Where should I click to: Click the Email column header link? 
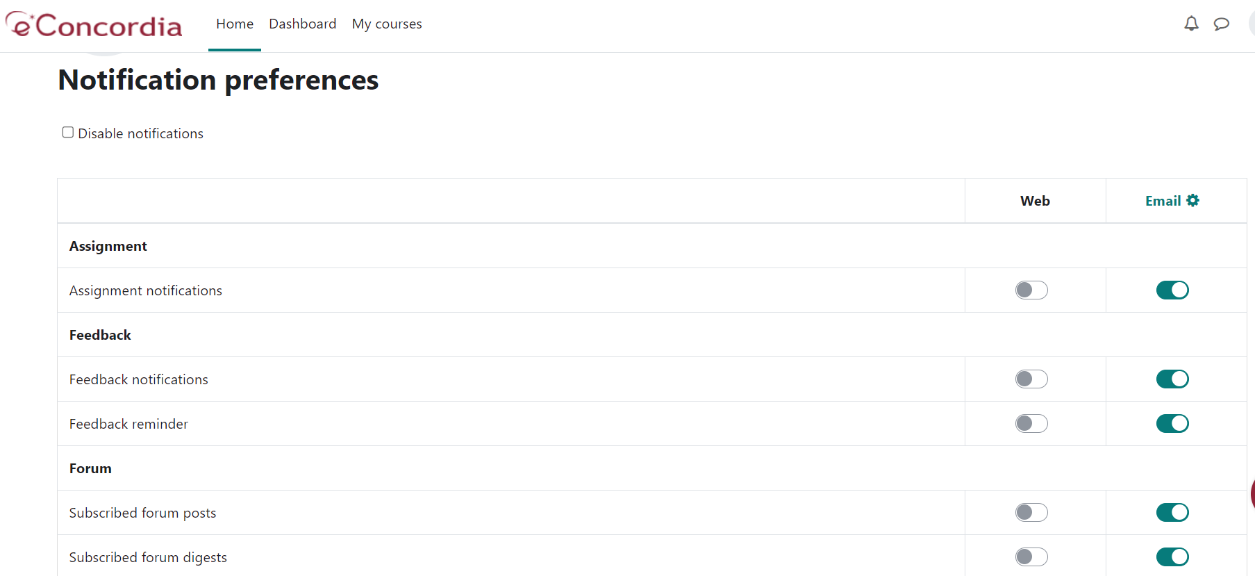pos(1163,201)
